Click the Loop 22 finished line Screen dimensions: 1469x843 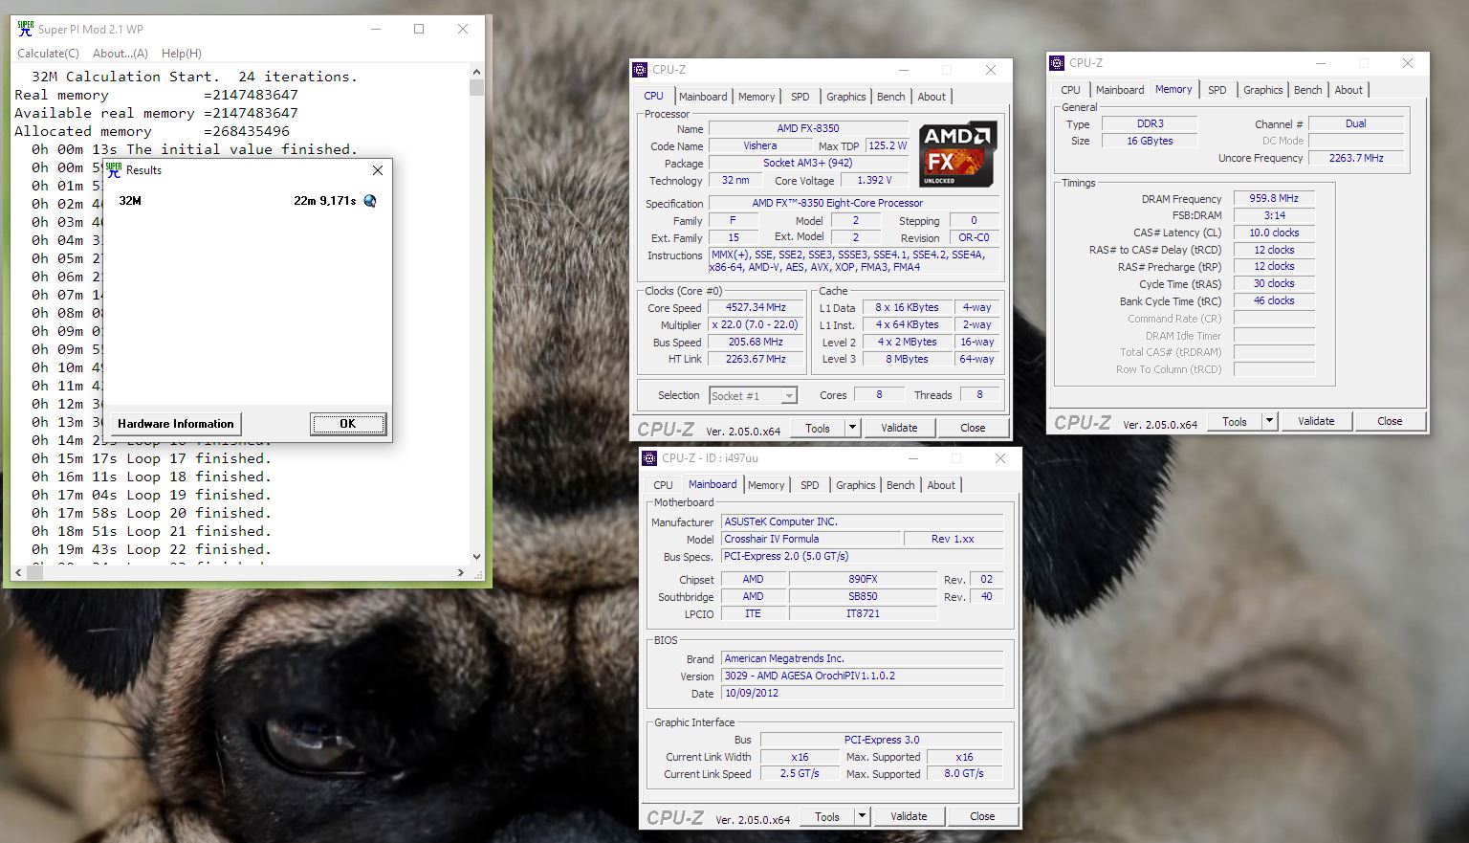[151, 549]
